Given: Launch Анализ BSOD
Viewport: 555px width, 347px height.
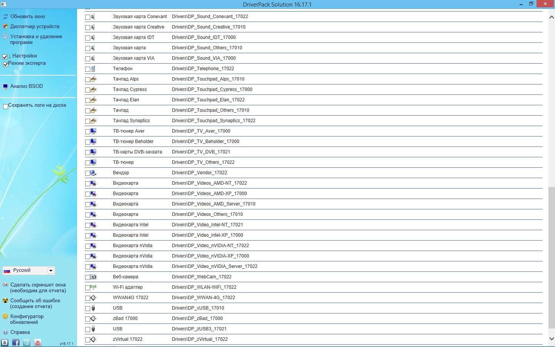Looking at the screenshot, I should click(27, 86).
